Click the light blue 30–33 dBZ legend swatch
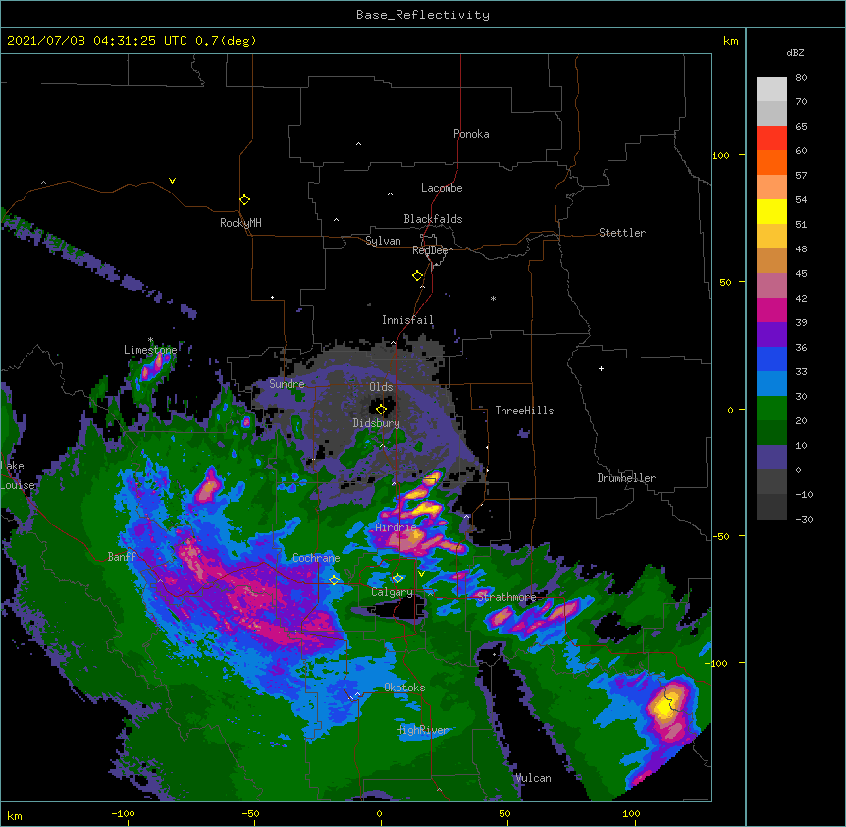 [x=771, y=384]
